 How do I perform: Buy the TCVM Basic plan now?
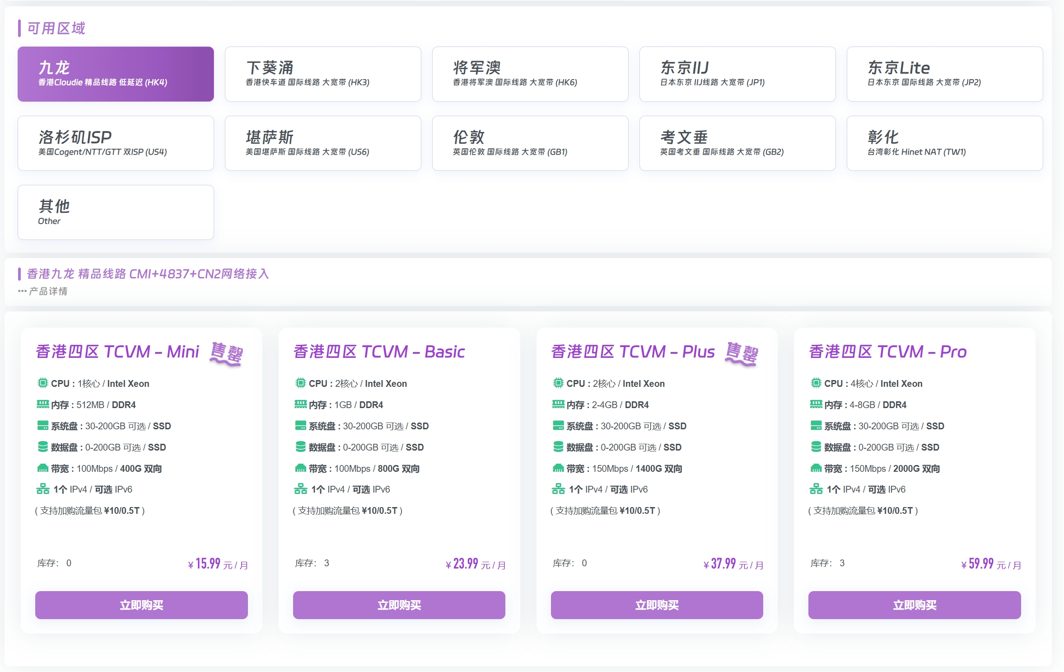[399, 605]
